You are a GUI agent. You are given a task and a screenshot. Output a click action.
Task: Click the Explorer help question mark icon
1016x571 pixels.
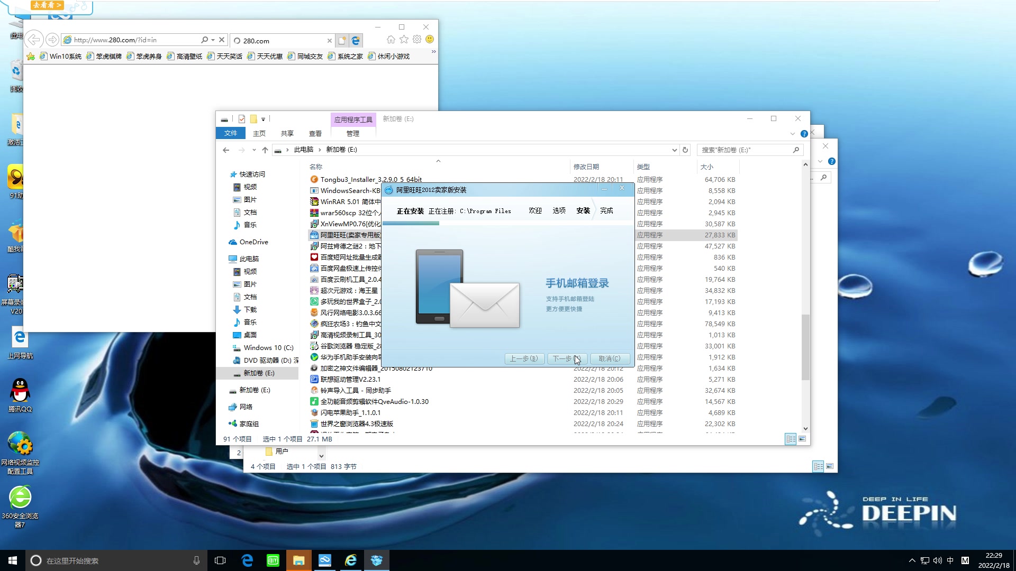(x=804, y=134)
